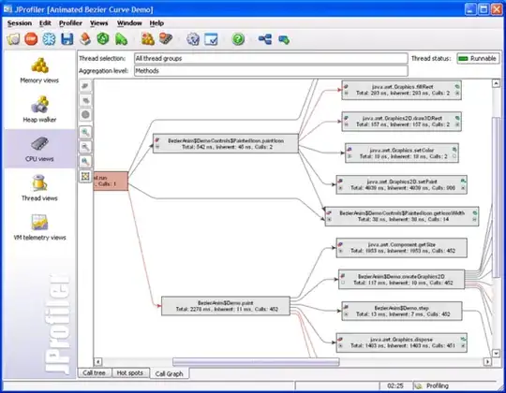Click the green question mark help icon
Screen dimensions: 506x393
(238, 39)
